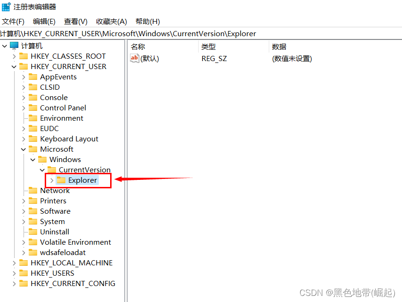Image resolution: width=402 pixels, height=302 pixels.
Task: Click the Network folder icon
Action: tap(33, 191)
